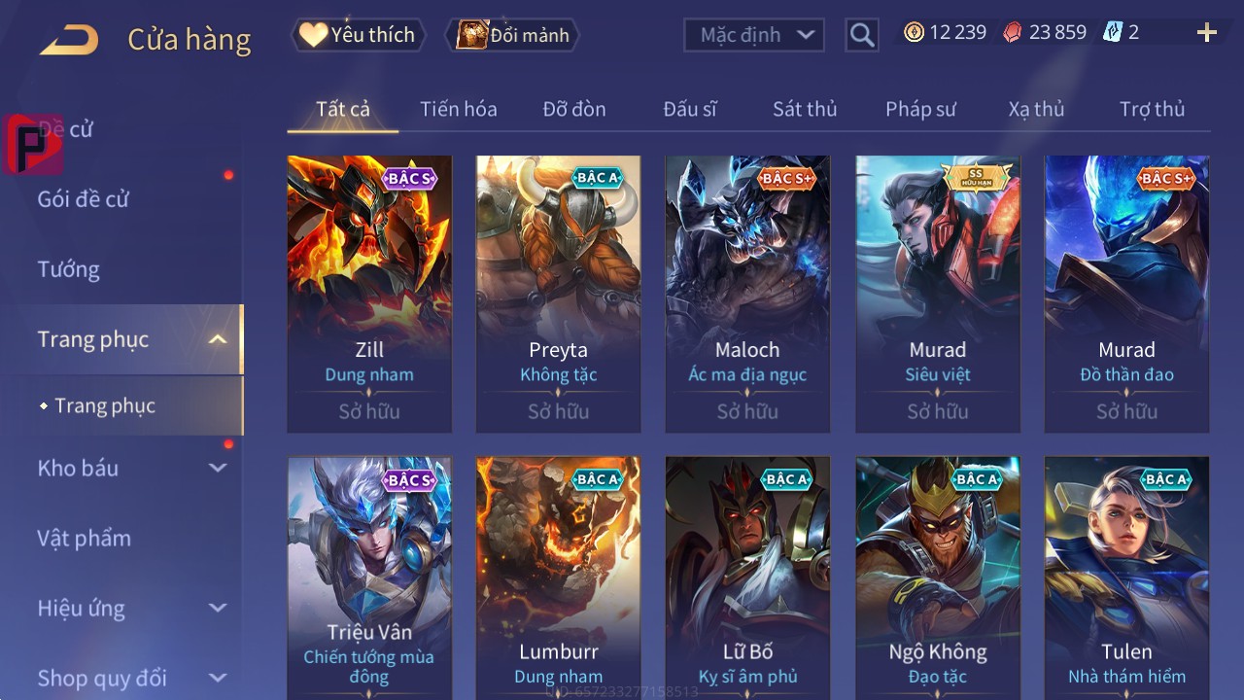This screenshot has height=700, width=1244.
Task: Click the red P recorder overlay icon
Action: point(33,145)
